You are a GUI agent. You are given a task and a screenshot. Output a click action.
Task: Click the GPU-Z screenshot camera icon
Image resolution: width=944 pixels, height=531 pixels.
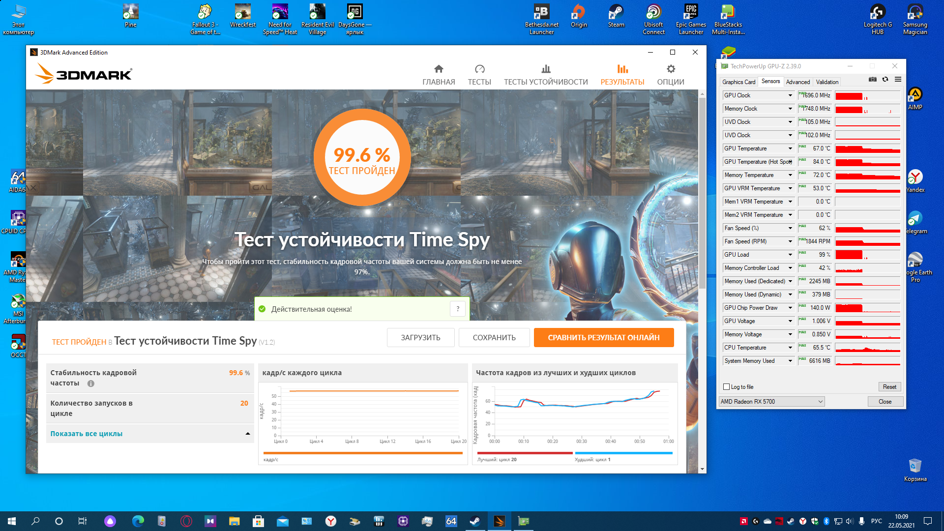point(873,80)
